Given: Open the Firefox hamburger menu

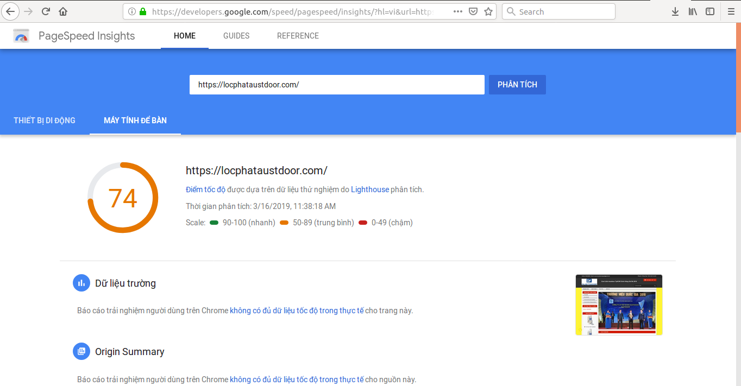Looking at the screenshot, I should [x=731, y=11].
